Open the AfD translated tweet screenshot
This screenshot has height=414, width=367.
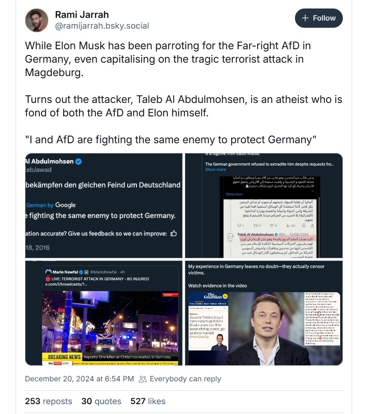coord(104,205)
